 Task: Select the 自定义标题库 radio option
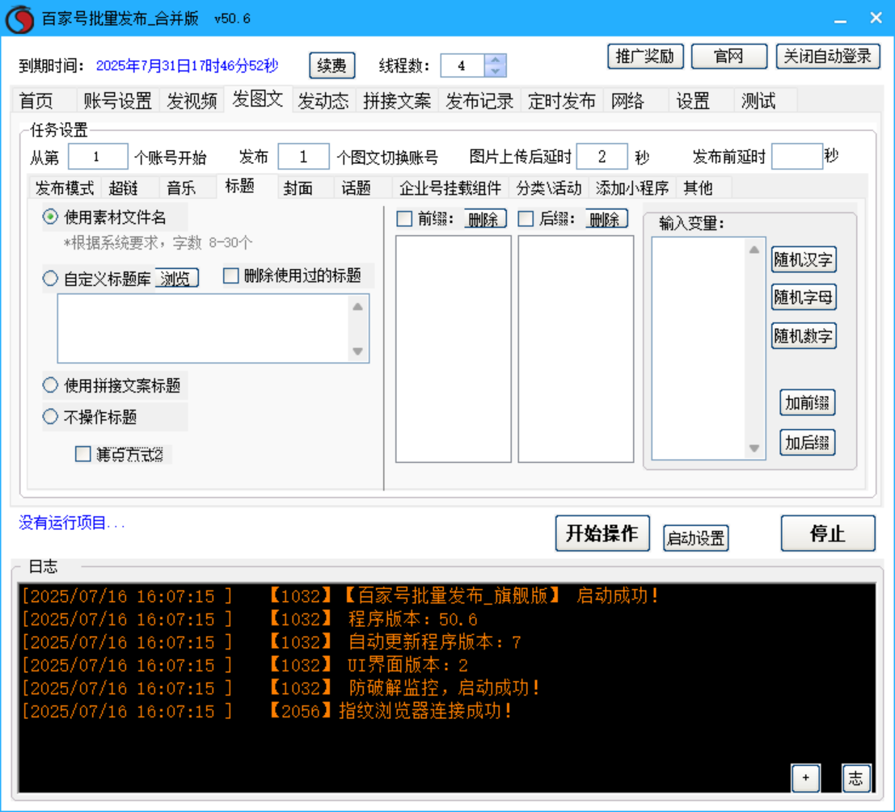tap(50, 278)
